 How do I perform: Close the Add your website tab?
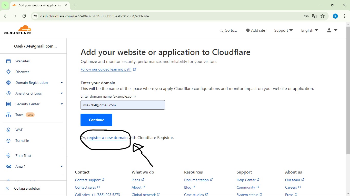[x=66, y=5]
